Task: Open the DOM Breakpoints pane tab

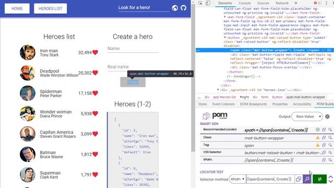Action: (253, 104)
